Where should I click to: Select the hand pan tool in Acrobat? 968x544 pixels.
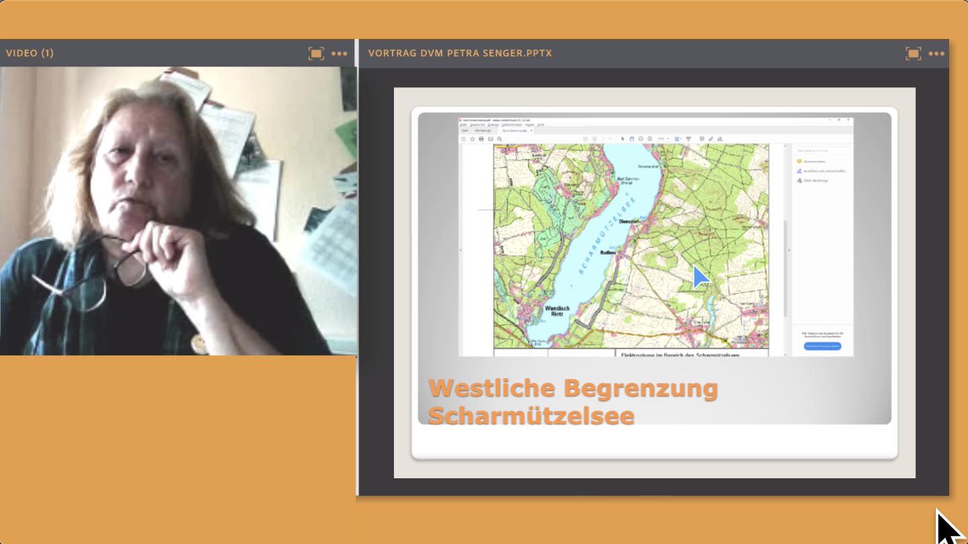(632, 139)
